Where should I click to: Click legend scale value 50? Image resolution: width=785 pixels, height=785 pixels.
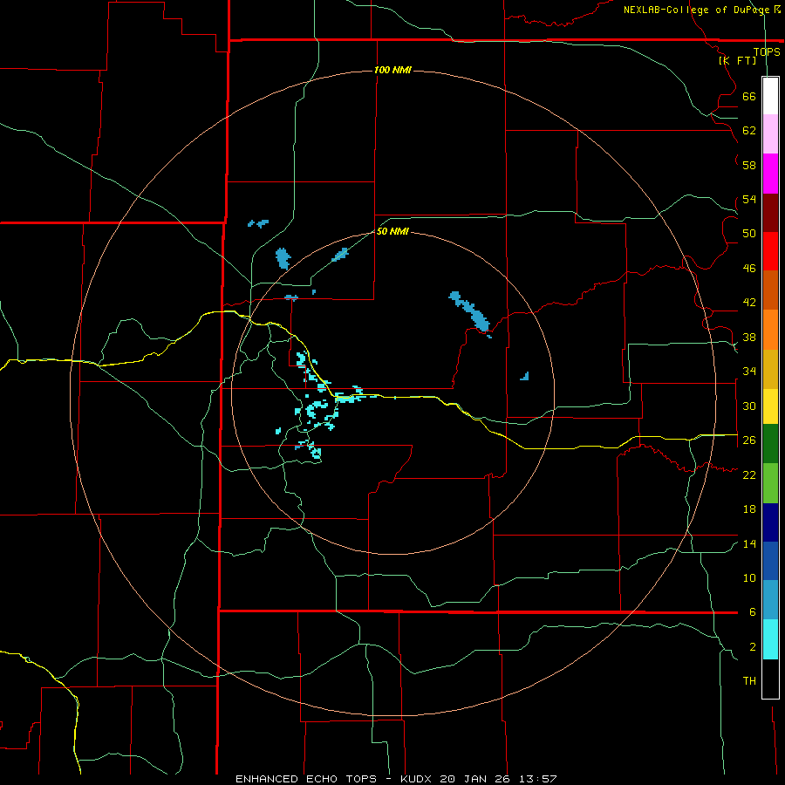point(749,233)
